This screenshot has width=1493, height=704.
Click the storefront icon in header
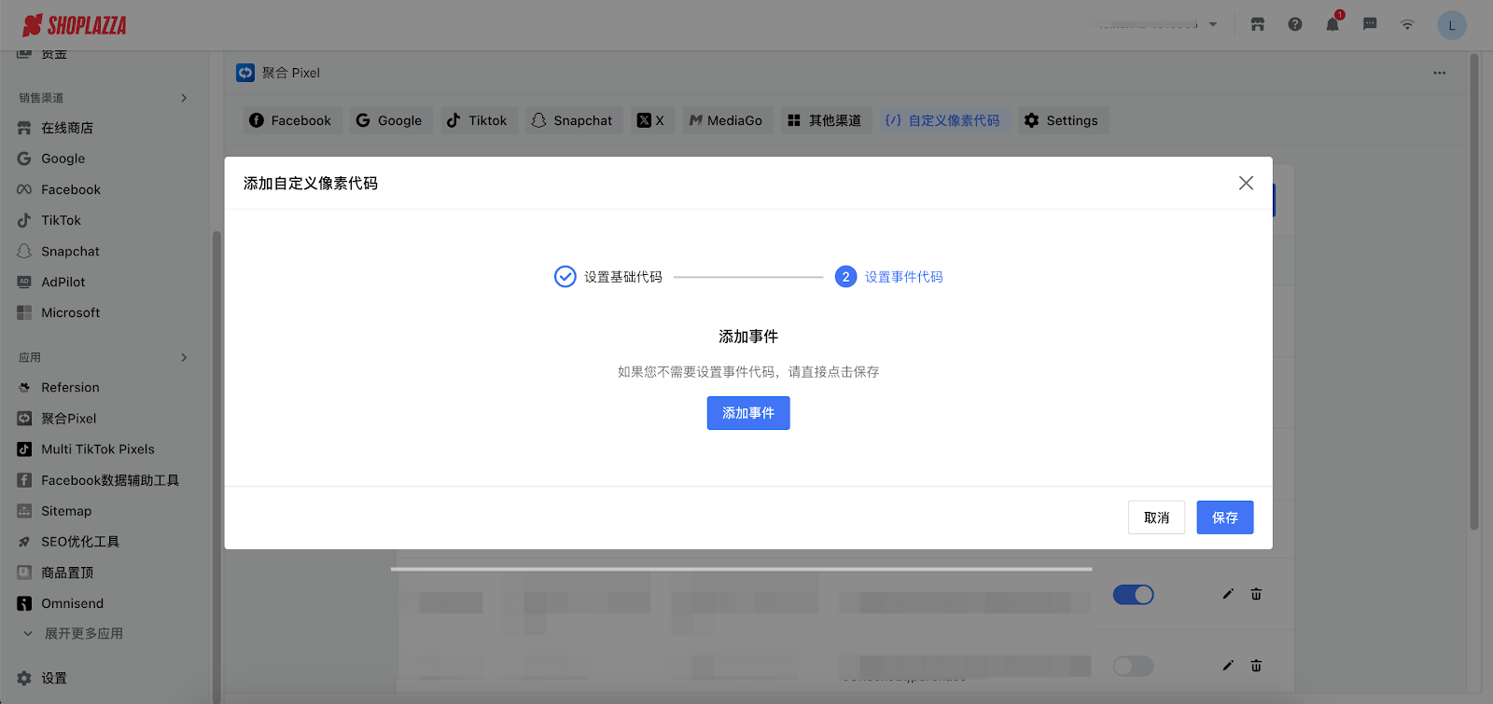(1258, 25)
